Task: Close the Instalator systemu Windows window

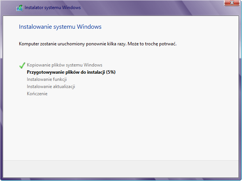Action: pos(232,3)
